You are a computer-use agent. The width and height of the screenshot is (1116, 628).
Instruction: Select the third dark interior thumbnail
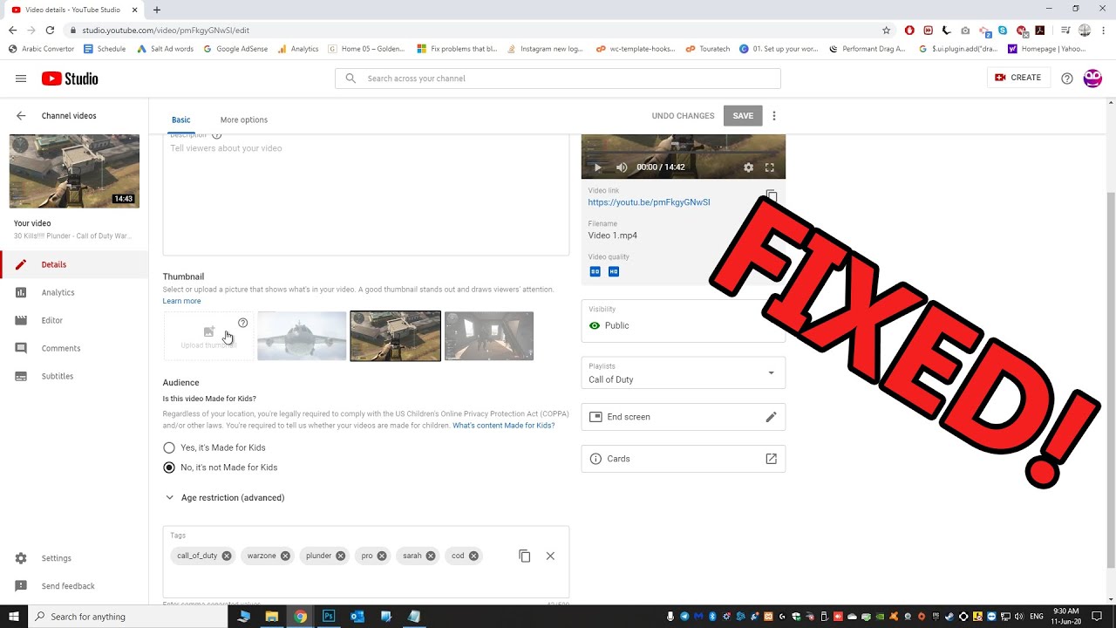click(489, 336)
